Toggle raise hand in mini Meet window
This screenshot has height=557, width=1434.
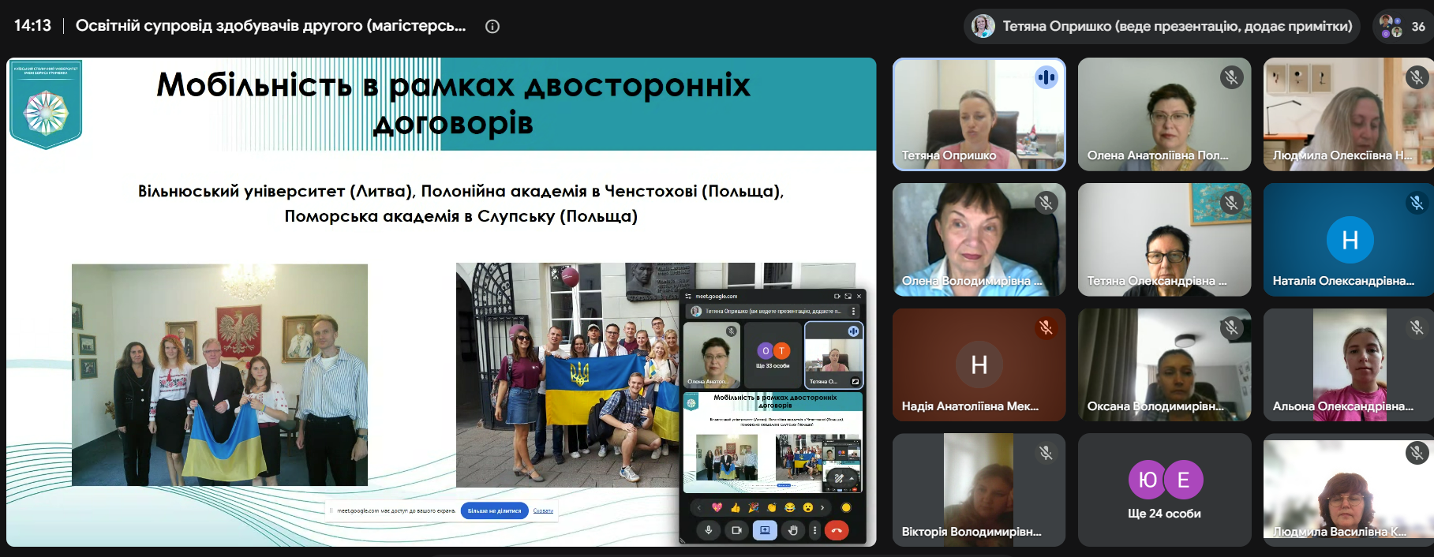click(x=793, y=530)
